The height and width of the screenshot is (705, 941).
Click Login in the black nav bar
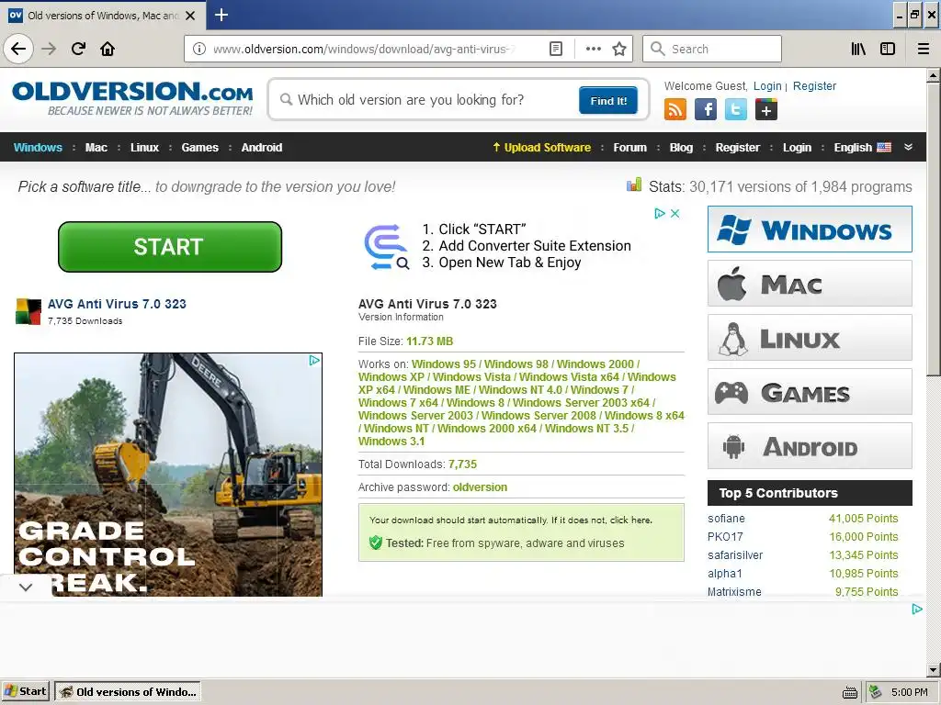click(x=797, y=148)
